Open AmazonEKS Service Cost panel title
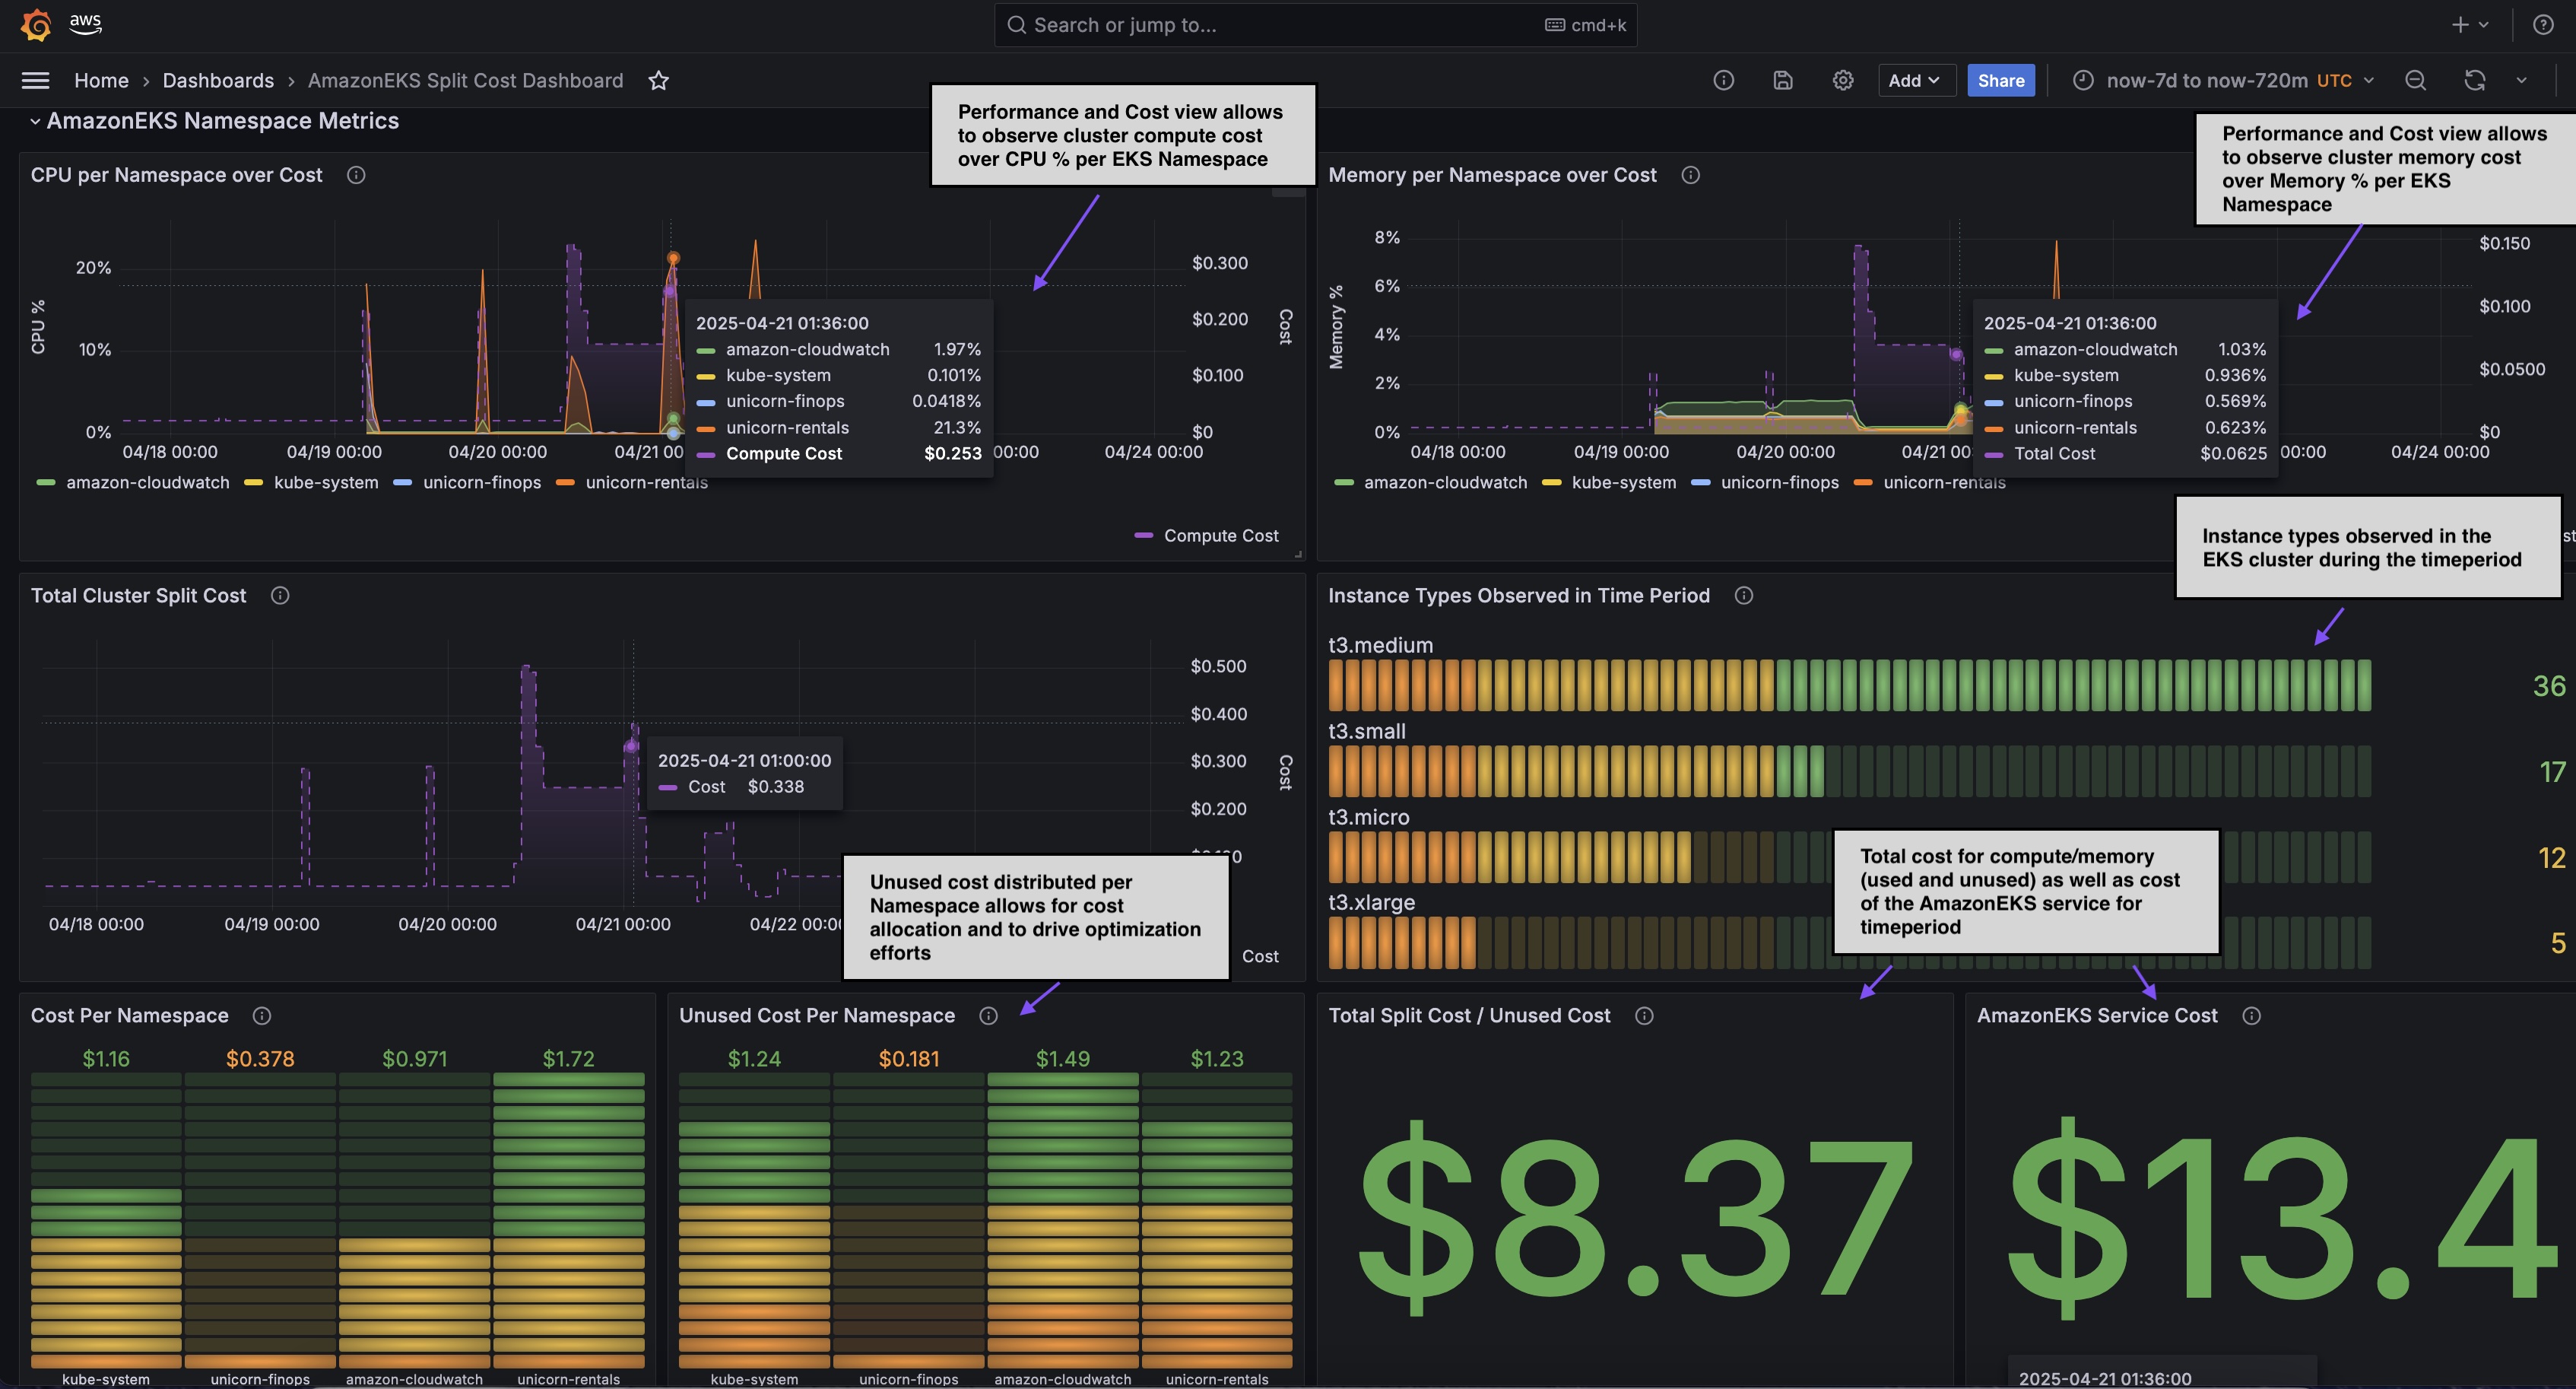 click(x=2097, y=1016)
